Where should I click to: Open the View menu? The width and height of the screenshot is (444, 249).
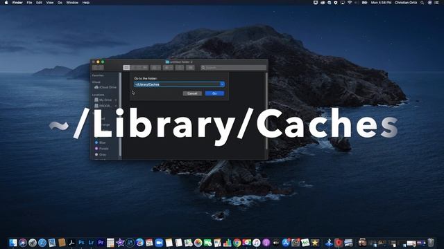point(50,3)
